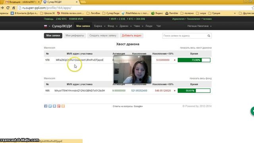Open the Google Plus share icon
Viewport: 254px width, 143px height.
coord(59,106)
